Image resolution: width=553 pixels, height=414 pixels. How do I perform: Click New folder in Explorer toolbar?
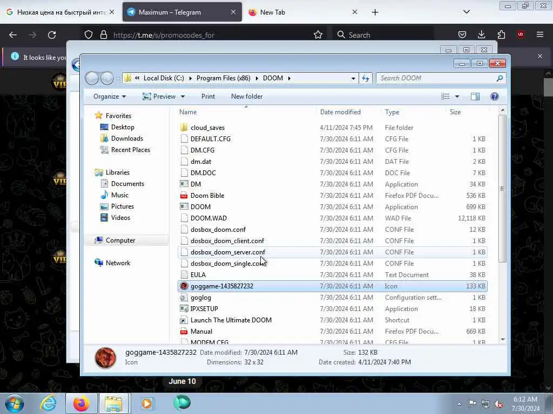click(247, 96)
